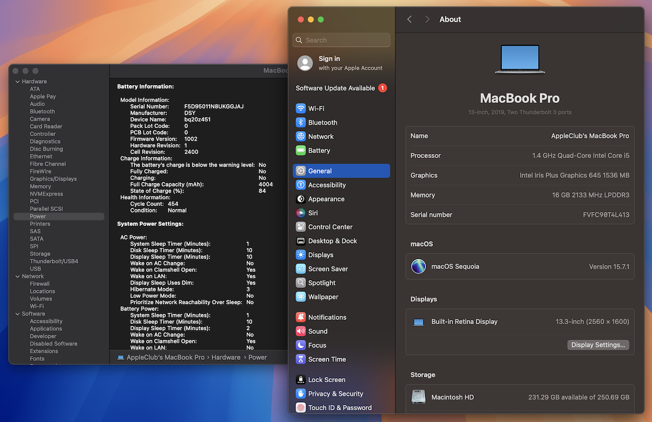Select the Bluetooth icon in sidebar

point(301,123)
